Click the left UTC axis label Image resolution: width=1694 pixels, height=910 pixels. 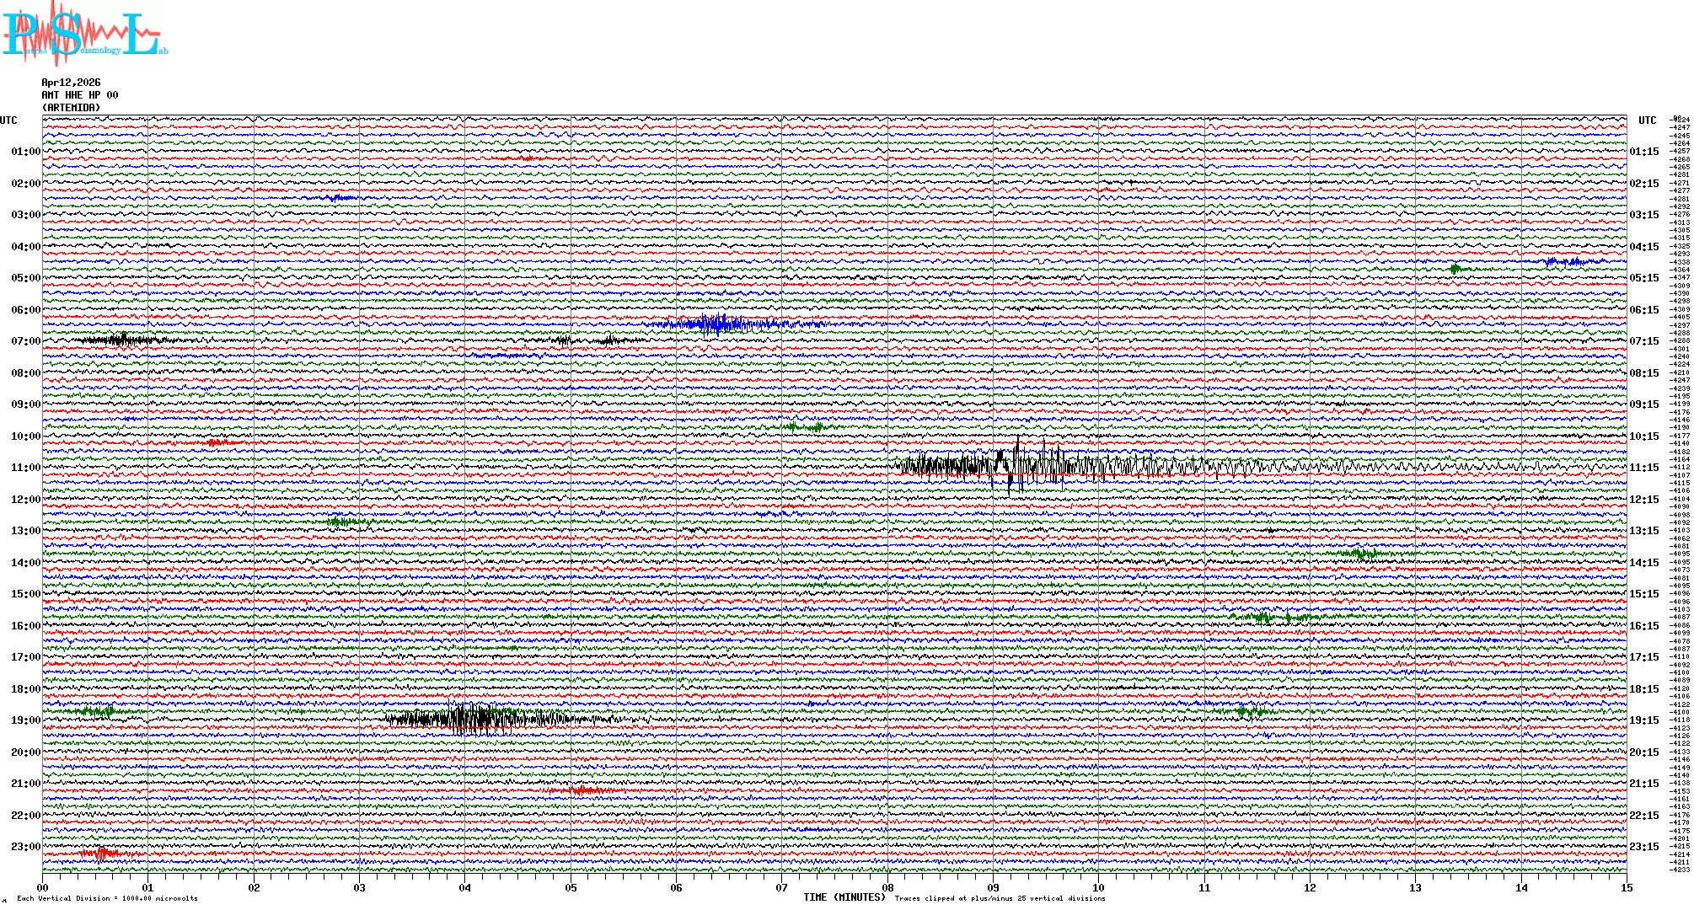[8, 120]
